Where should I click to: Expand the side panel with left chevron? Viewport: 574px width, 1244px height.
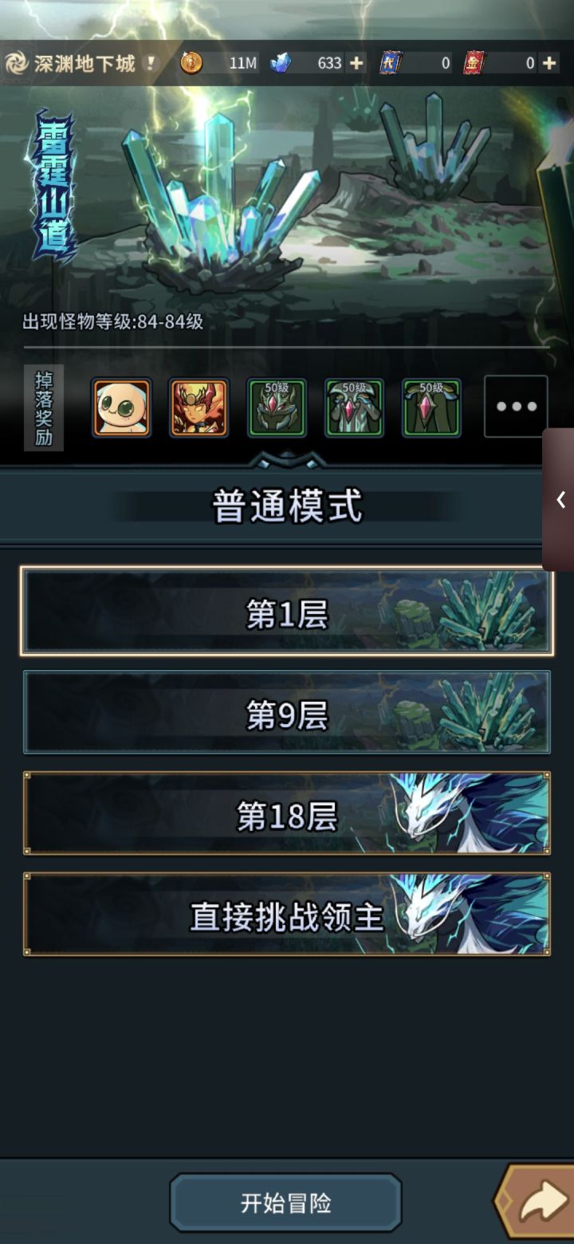(560, 499)
